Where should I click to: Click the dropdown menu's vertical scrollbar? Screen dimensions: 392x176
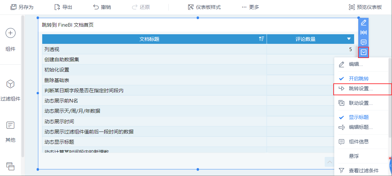coord(390,98)
